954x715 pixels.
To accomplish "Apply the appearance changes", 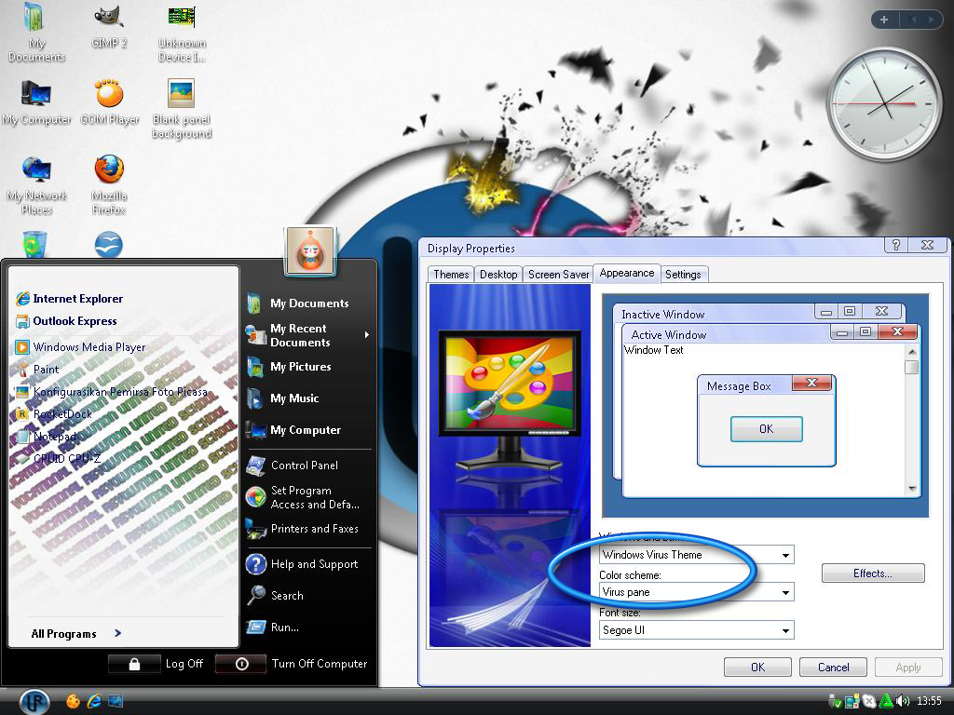I will click(x=907, y=667).
